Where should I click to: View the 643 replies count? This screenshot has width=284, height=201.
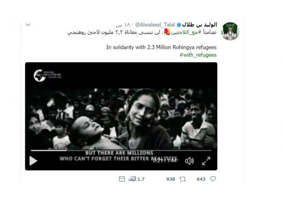click(x=201, y=179)
